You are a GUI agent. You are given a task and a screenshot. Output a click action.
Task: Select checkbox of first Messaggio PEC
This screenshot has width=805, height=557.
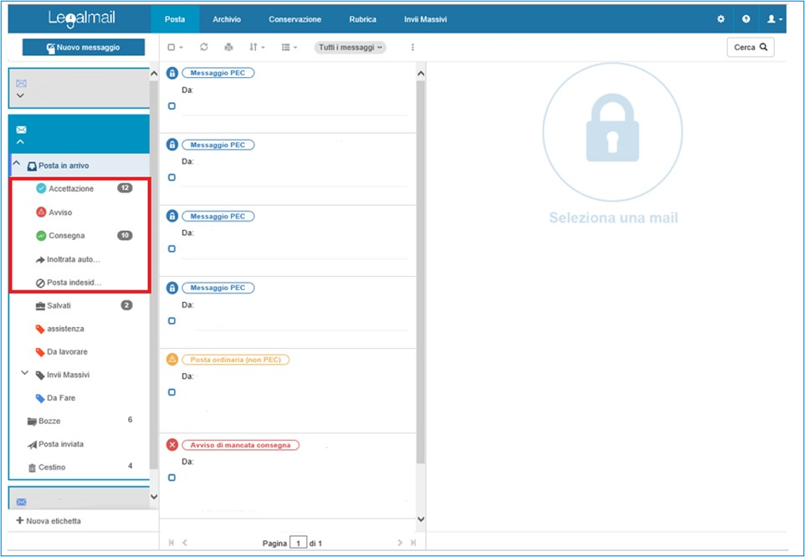pos(172,106)
